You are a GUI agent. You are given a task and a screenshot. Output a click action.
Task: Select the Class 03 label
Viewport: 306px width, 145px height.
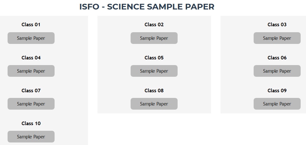tap(277, 25)
